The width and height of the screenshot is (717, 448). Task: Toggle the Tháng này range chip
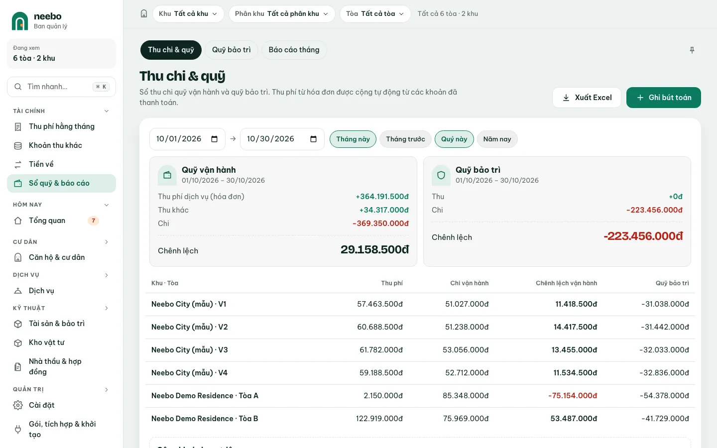tap(353, 139)
